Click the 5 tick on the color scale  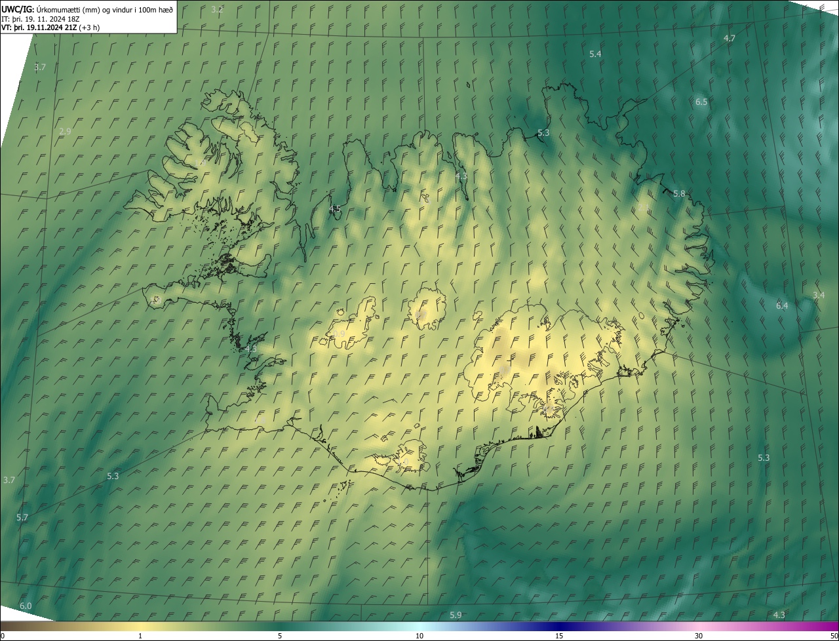(x=280, y=636)
